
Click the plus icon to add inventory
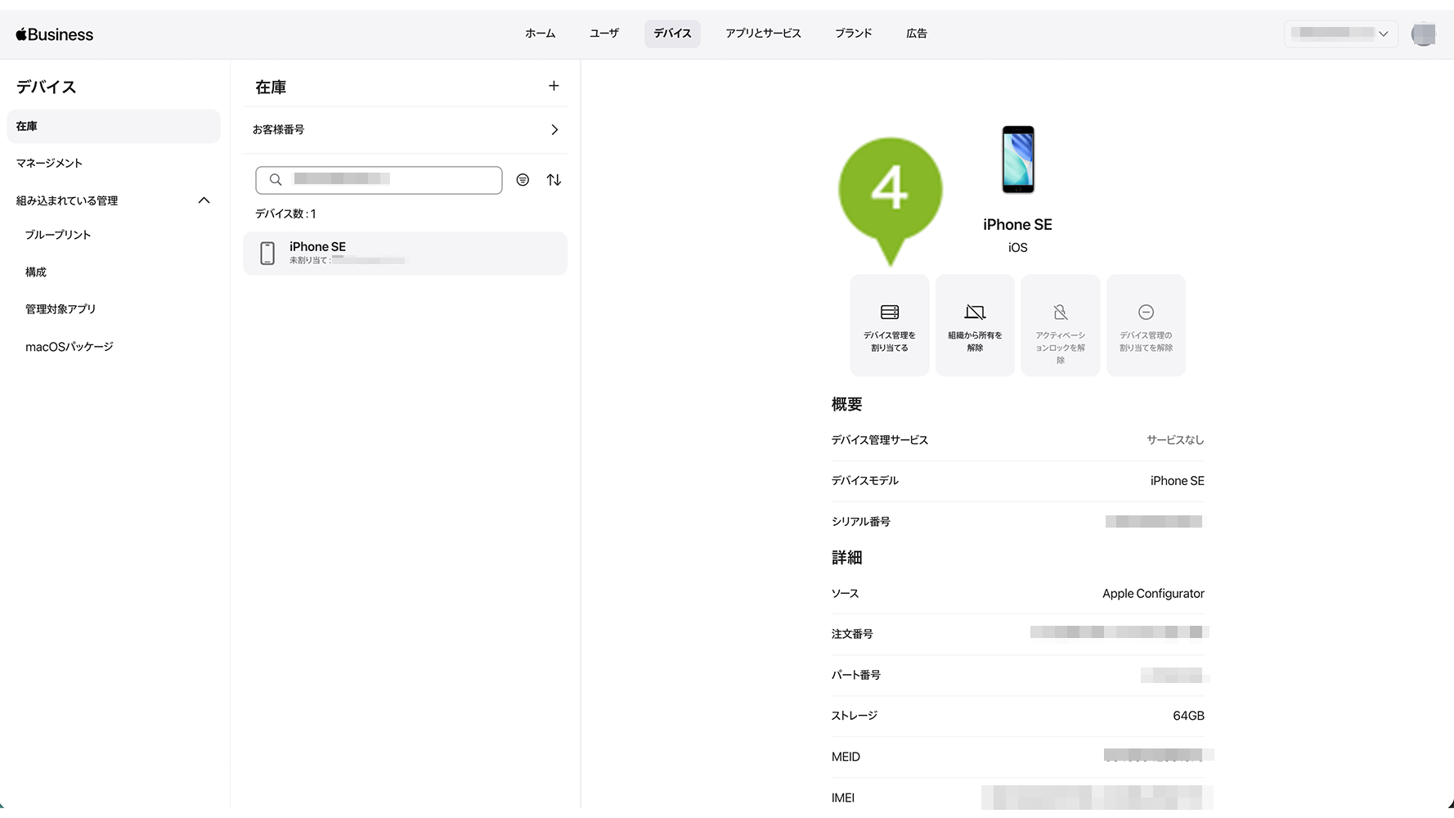tap(554, 86)
